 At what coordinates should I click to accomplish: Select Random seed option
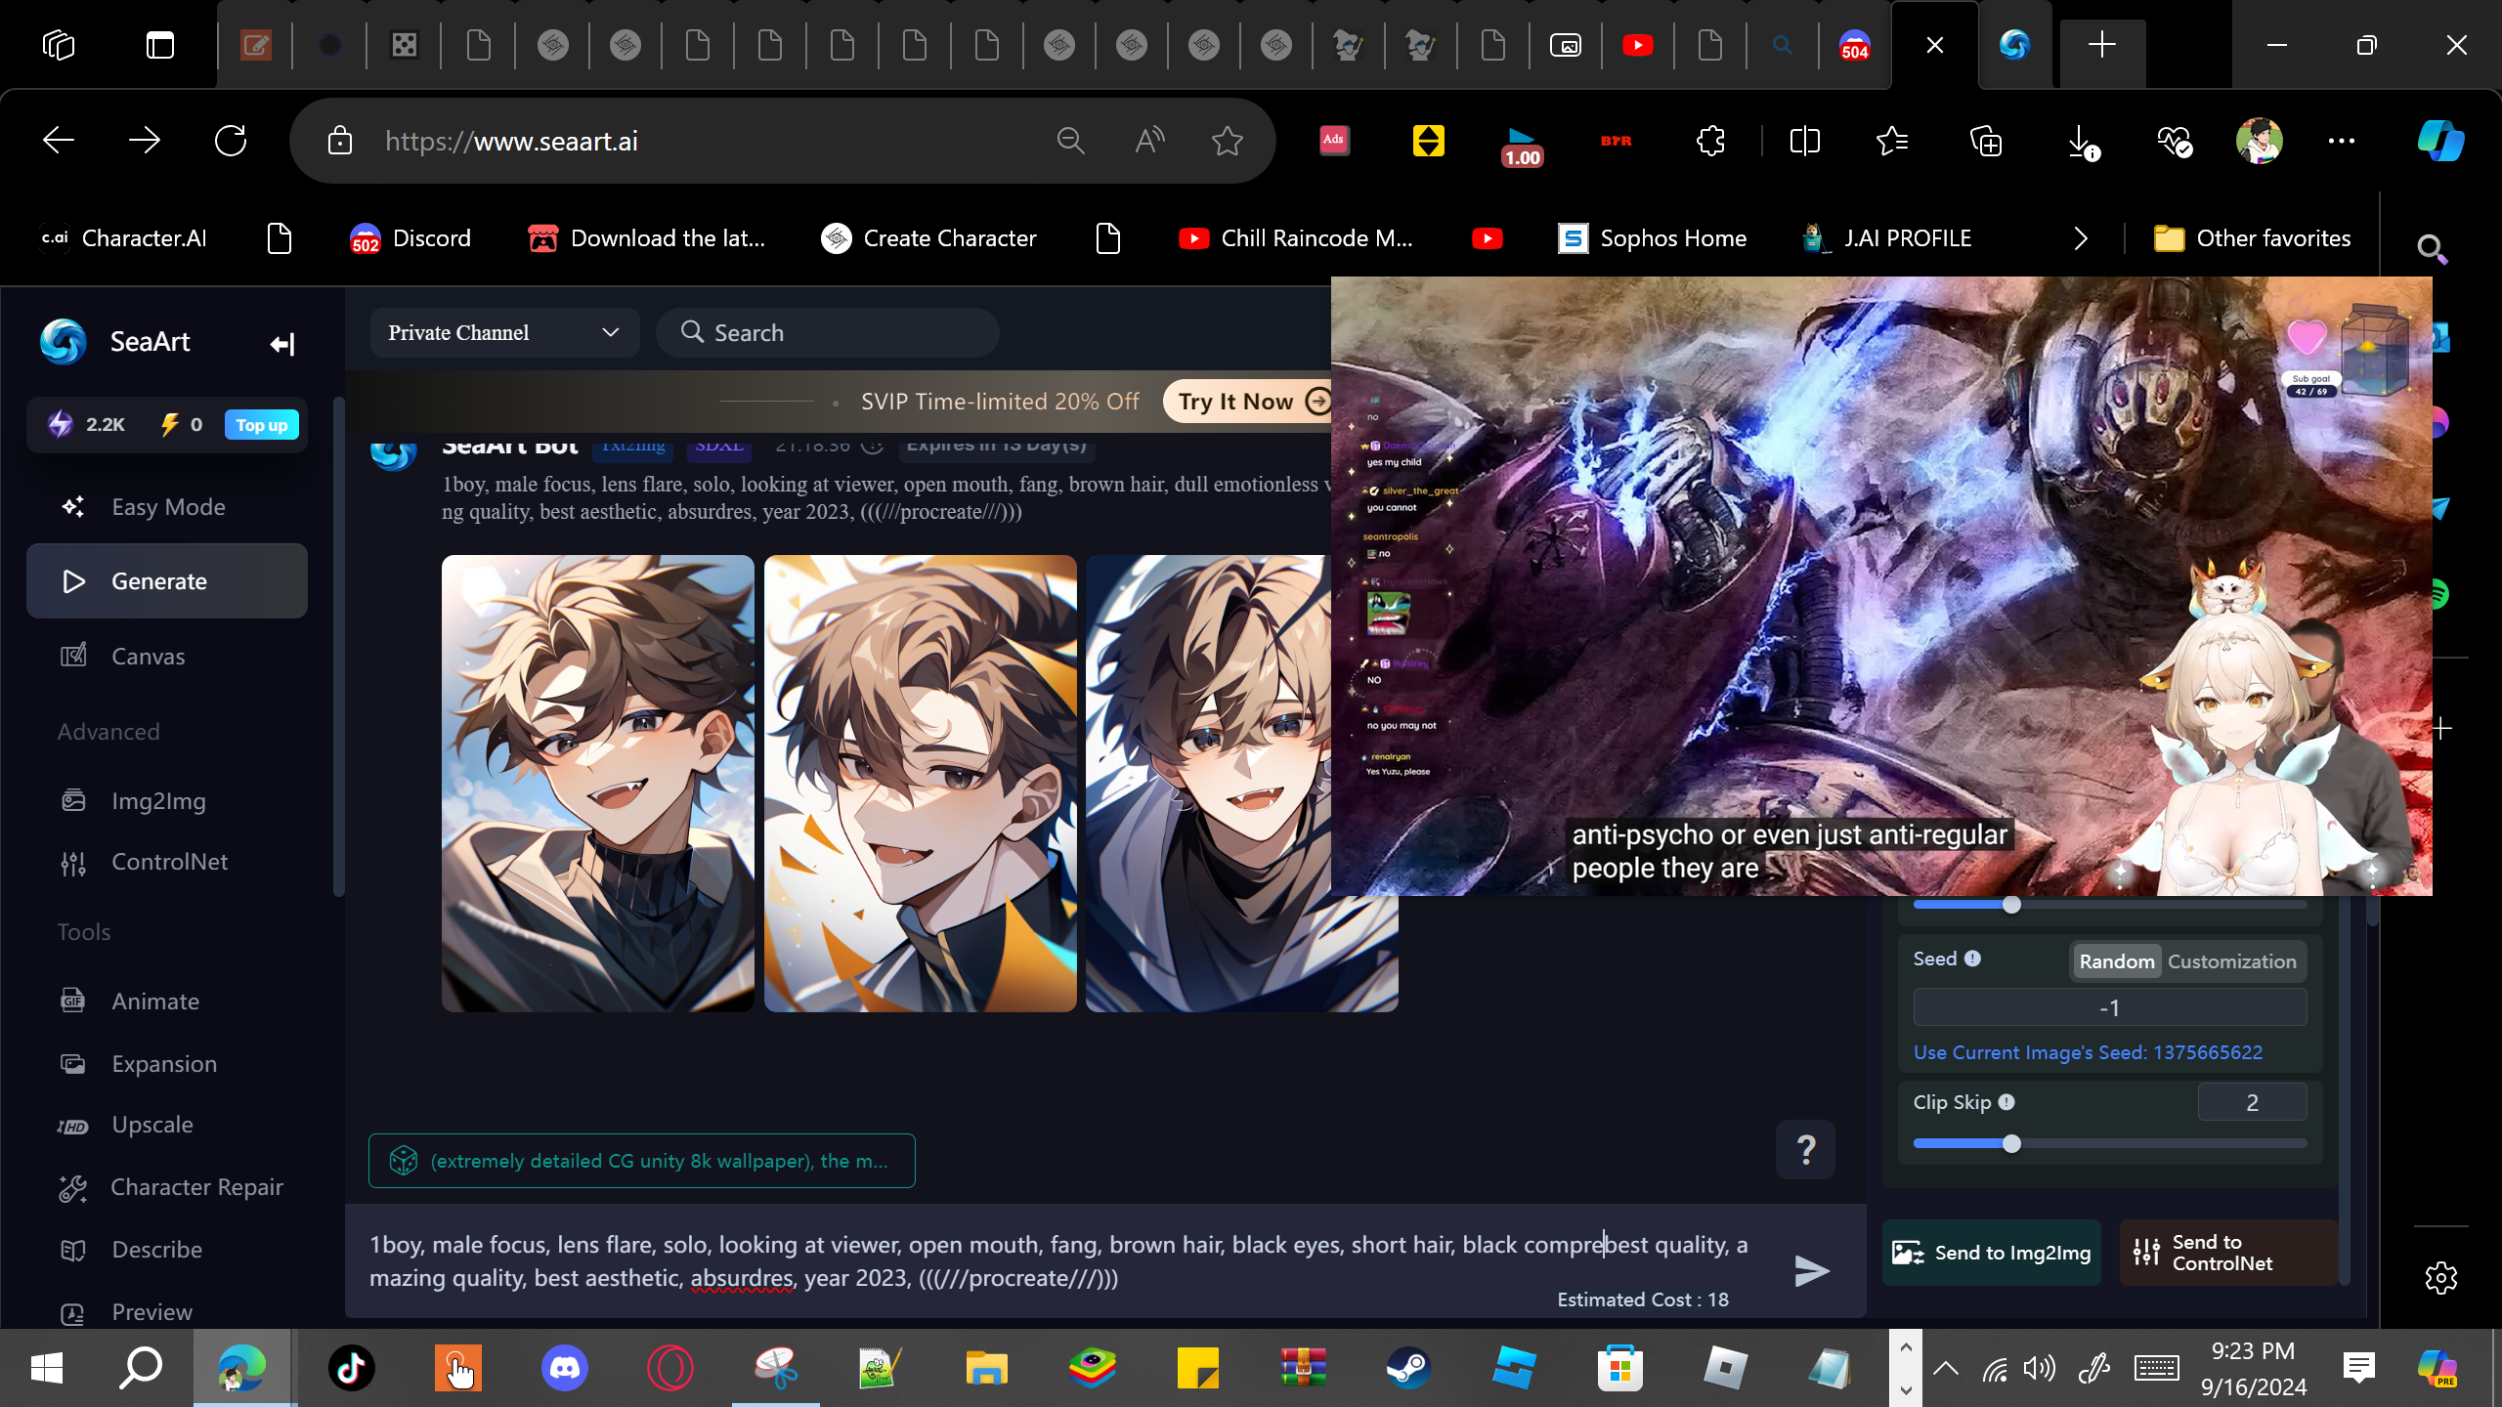point(2117,961)
